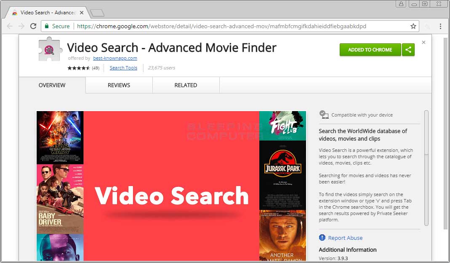Click the large Video Search banner text
This screenshot has height=263, width=450.
pyautogui.click(x=172, y=196)
